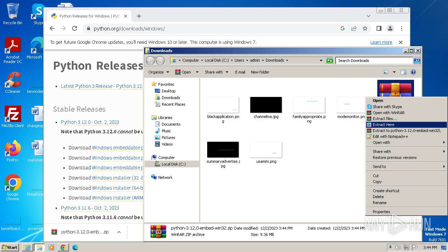The image size is (448, 252).
Task: Open Chrome three-dot menu
Action: click(401, 28)
